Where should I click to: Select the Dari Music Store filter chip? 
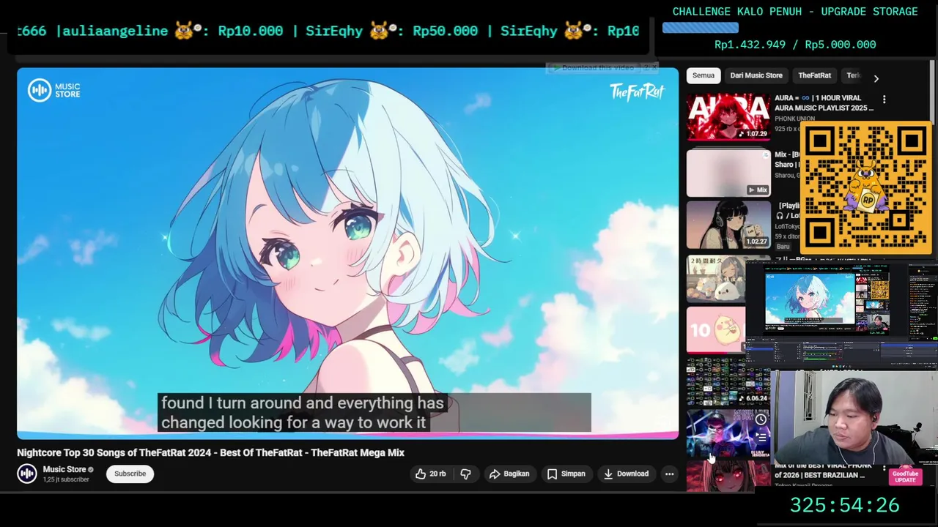(x=756, y=75)
